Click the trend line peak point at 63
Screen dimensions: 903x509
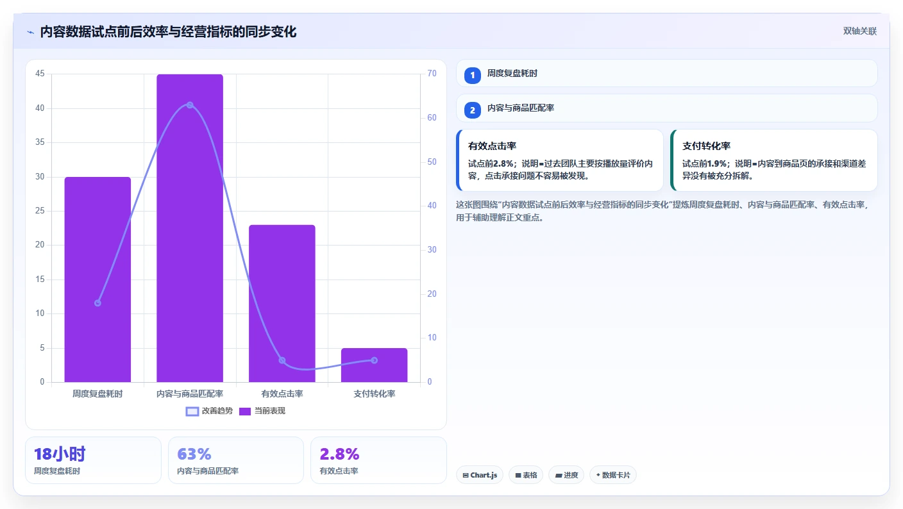[x=190, y=105]
